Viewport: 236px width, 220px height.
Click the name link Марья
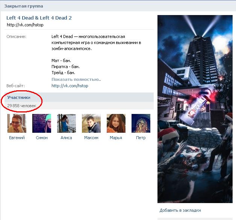click(x=116, y=138)
